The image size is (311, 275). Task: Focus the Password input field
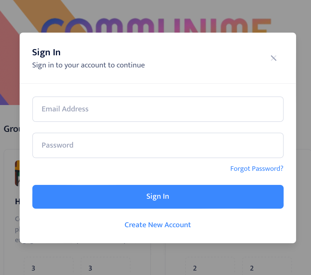coord(158,145)
